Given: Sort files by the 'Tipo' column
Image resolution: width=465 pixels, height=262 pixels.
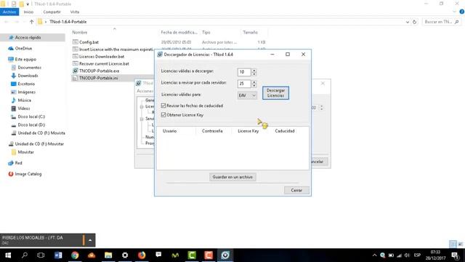Looking at the screenshot, I should [206, 32].
